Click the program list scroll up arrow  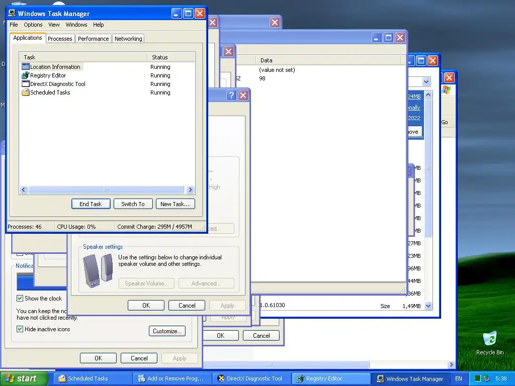(x=428, y=95)
